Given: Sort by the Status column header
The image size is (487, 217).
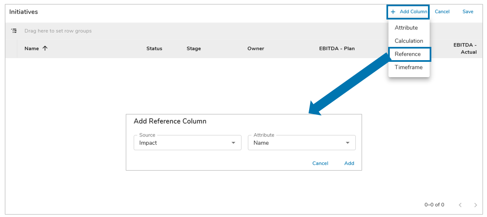Looking at the screenshot, I should click(x=154, y=49).
